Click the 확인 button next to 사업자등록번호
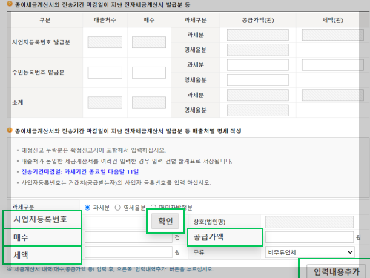This screenshot has height=278, width=370. click(x=165, y=221)
